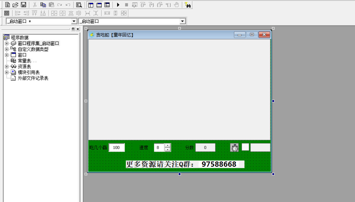This screenshot has height=202, width=355.
Task: Click the breakpoint hand icon
Action: [x=176, y=5]
